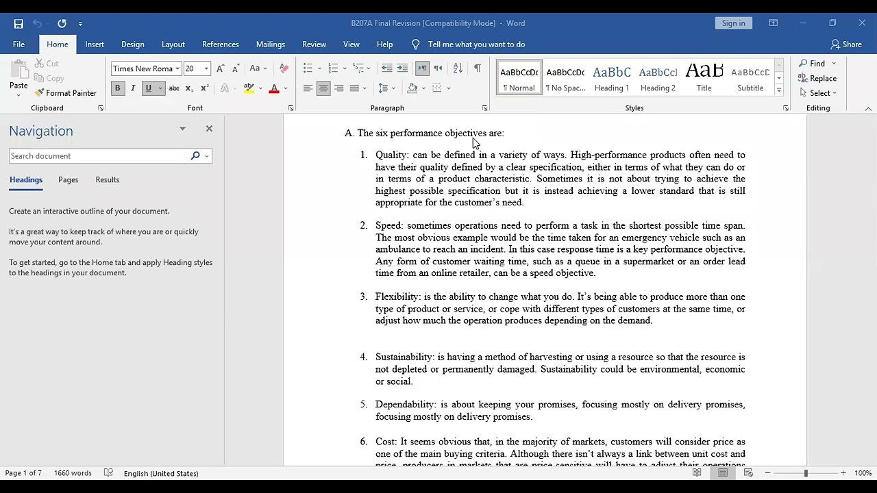
Task: Click the Increase Indent icon
Action: pyautogui.click(x=402, y=68)
